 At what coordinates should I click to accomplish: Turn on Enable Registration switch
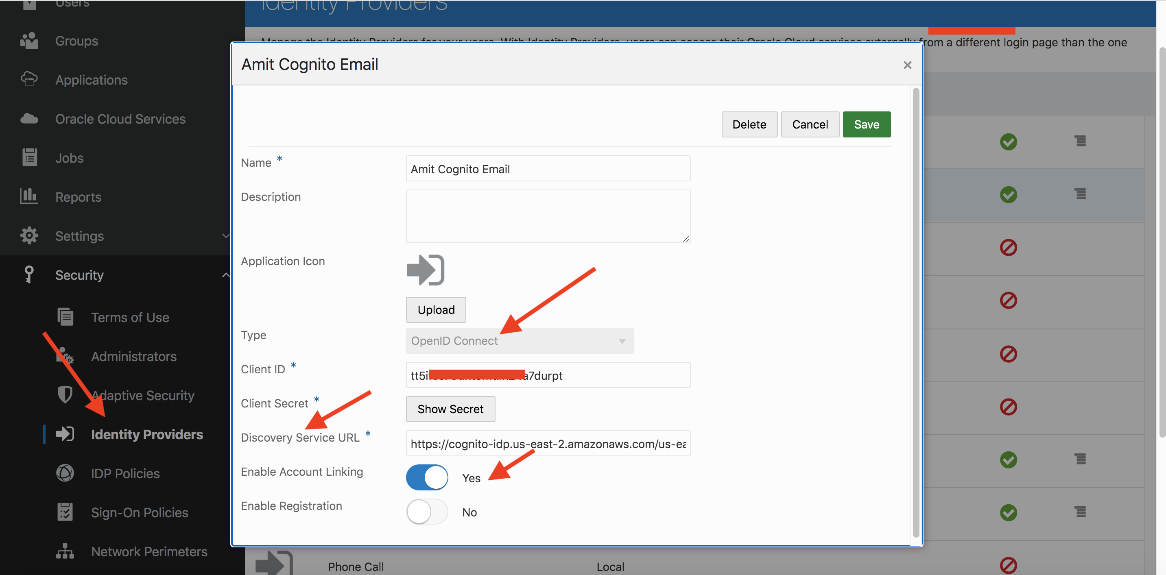(x=427, y=512)
